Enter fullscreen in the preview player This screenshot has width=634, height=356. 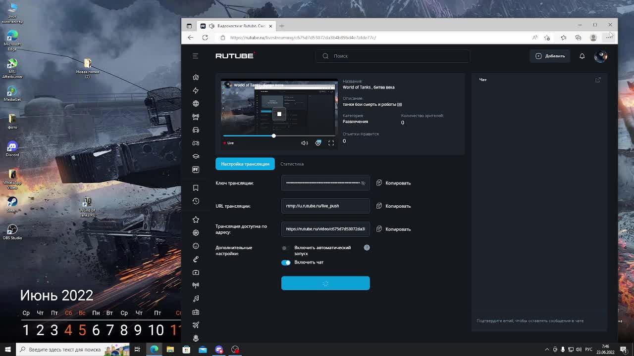[x=331, y=143]
